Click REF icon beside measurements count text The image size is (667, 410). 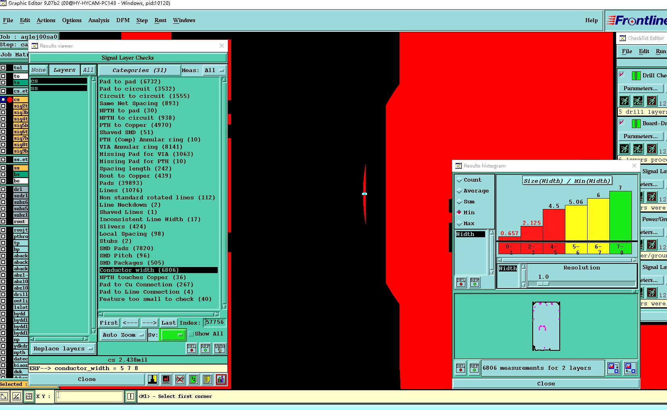474,368
